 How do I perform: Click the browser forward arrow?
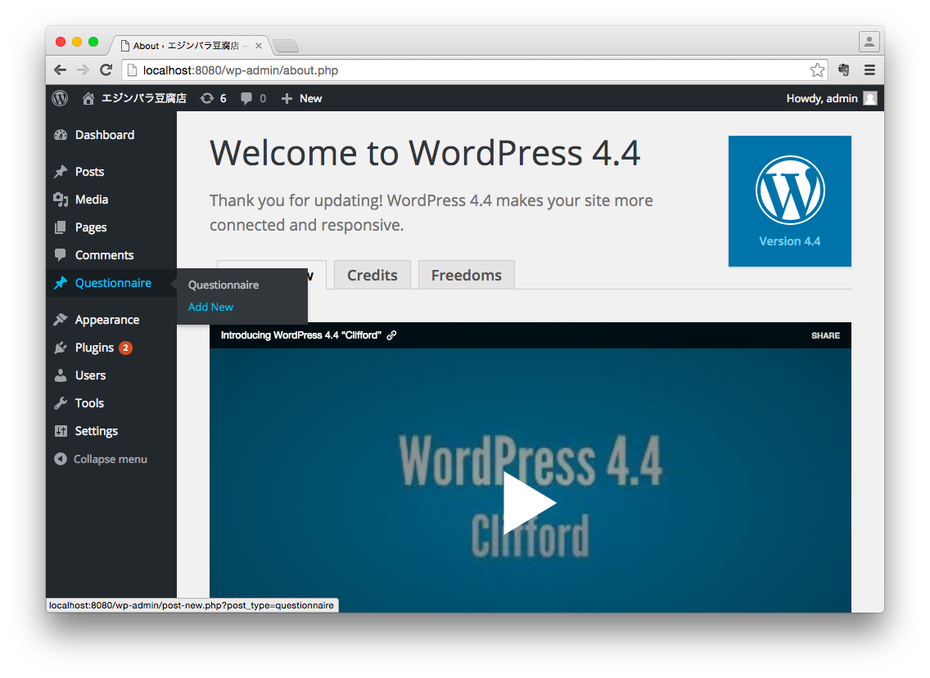click(83, 70)
